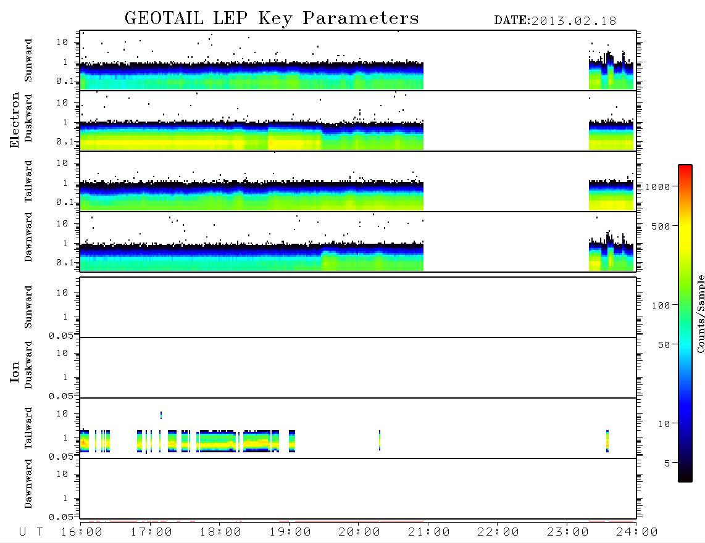Click the '21:00' time tick label
The image size is (705, 543).
(429, 533)
